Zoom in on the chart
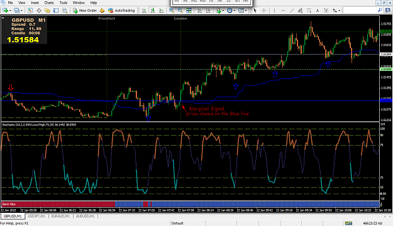This screenshot has width=393, height=226. (x=172, y=11)
